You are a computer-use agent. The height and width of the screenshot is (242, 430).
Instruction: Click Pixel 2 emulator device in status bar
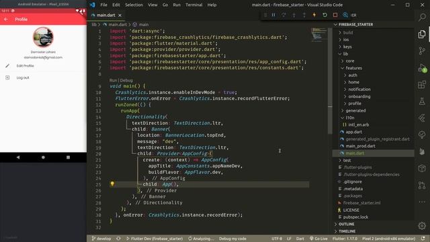388,239
